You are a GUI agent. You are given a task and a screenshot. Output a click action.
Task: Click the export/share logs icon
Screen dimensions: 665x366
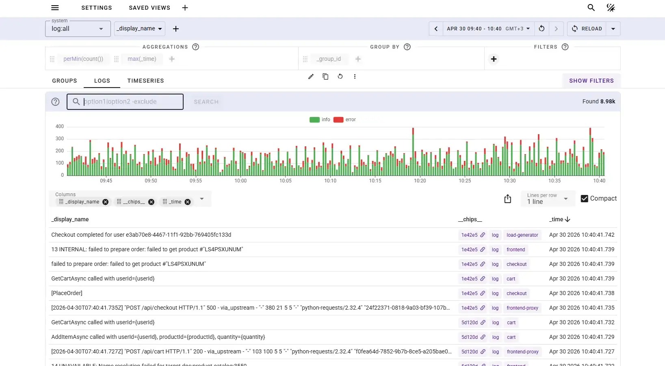507,199
